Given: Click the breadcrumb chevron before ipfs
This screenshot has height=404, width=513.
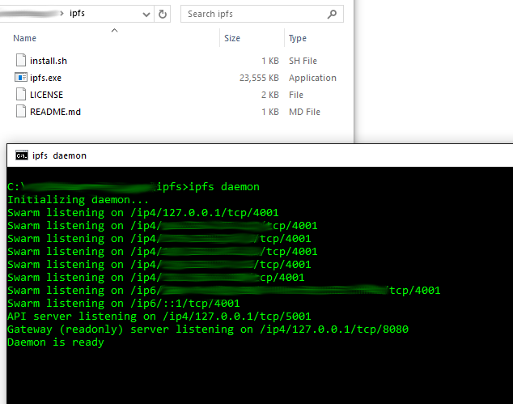Looking at the screenshot, I should [61, 14].
